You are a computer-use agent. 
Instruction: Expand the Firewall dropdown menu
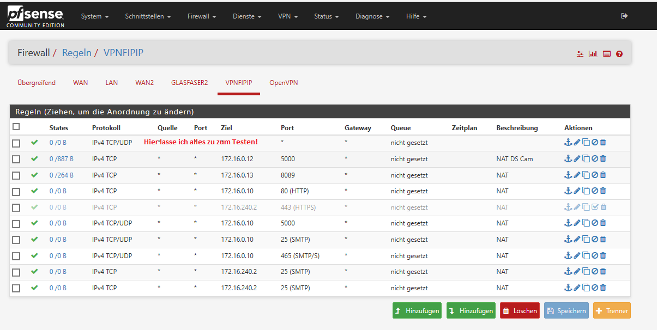click(202, 16)
